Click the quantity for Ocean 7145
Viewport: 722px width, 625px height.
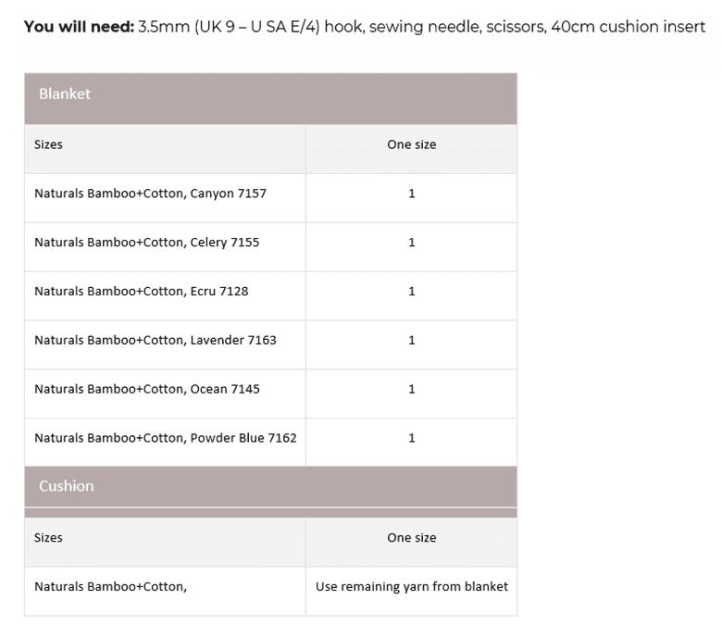411,390
